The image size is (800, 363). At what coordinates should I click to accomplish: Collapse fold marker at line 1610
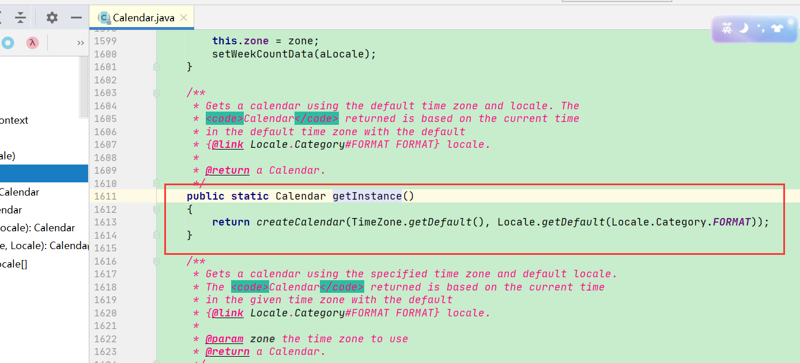point(156,183)
